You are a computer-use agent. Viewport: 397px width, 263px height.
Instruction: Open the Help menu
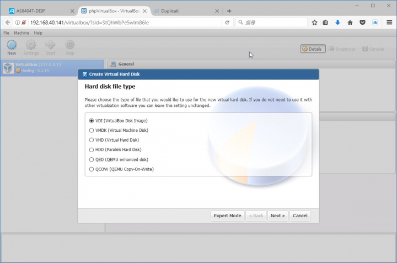pos(38,33)
